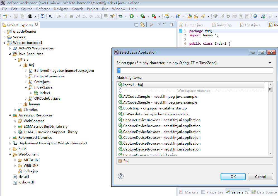Collapse the Java Resources node
Viewport: 278px width, 196px height.
coord(10,54)
